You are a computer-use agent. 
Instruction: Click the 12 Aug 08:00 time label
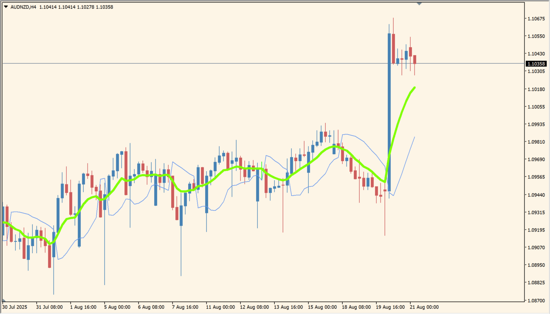(254, 307)
